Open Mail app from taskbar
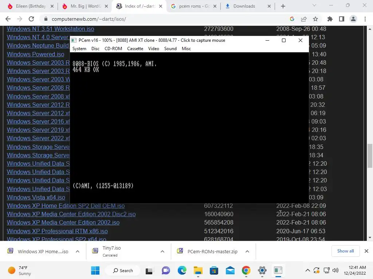The image size is (373, 279). pos(230,270)
